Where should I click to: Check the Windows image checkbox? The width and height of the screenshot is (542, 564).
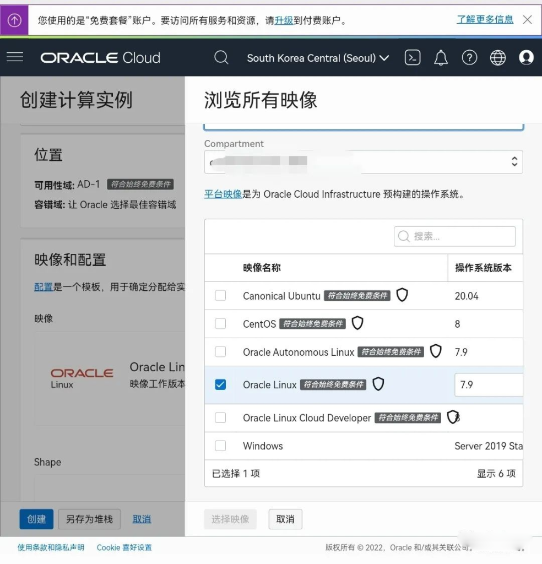click(x=220, y=446)
